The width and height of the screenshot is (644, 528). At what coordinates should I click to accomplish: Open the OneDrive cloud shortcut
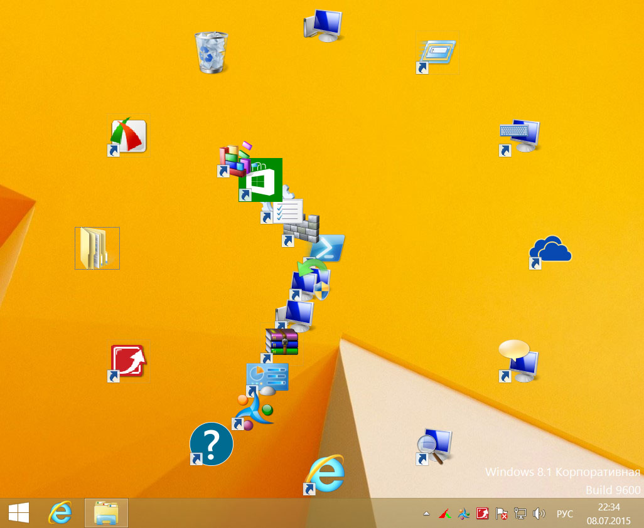[x=550, y=252]
